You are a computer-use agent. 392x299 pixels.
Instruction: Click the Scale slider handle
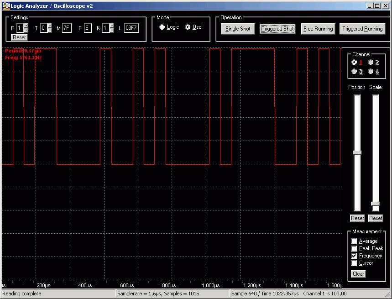click(x=375, y=204)
